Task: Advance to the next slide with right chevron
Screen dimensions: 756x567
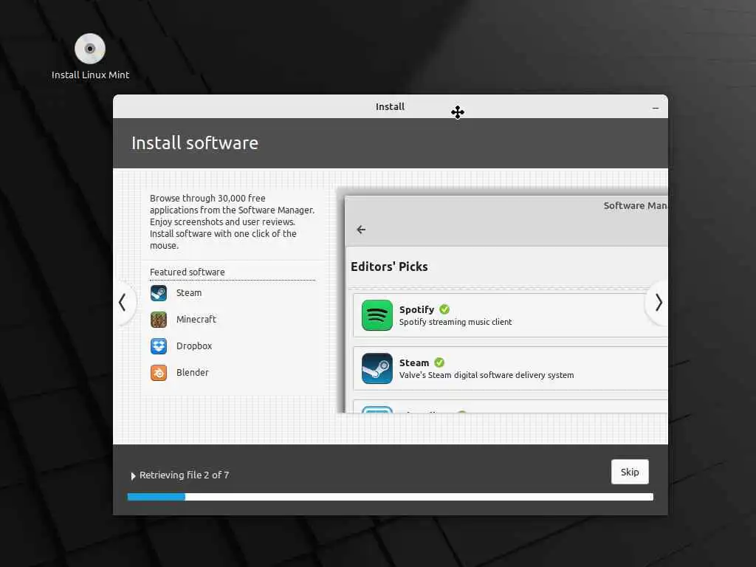Action: pyautogui.click(x=658, y=303)
